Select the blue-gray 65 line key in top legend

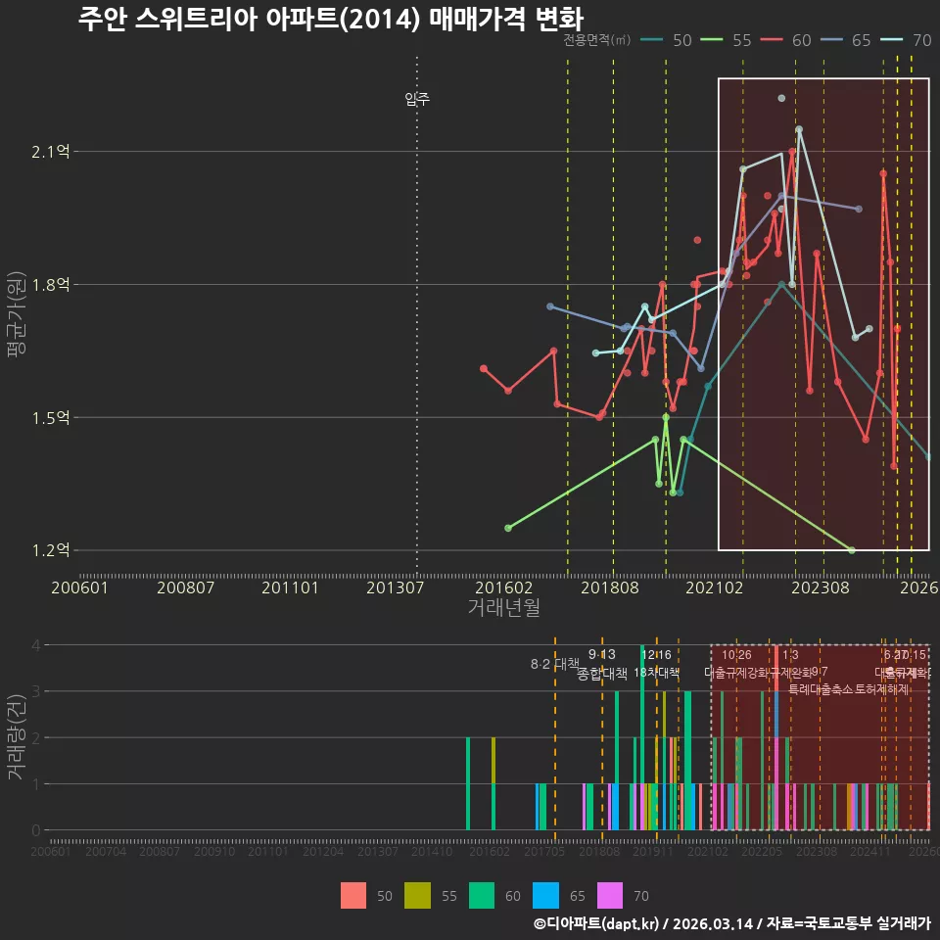[831, 40]
